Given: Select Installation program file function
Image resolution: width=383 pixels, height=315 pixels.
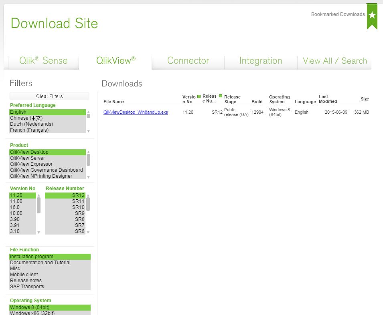Looking at the screenshot, I should point(50,257).
